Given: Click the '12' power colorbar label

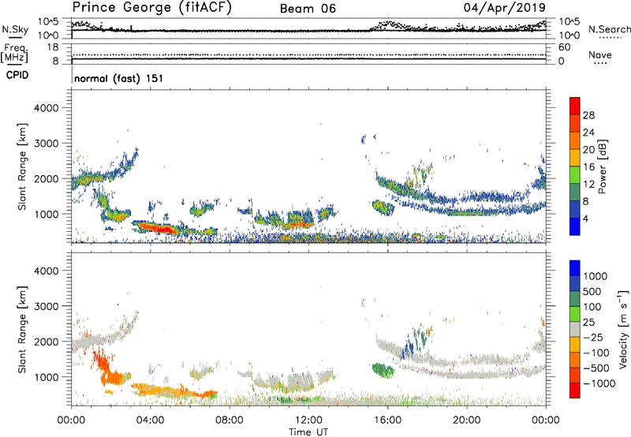Looking at the screenshot, I should 588,185.
